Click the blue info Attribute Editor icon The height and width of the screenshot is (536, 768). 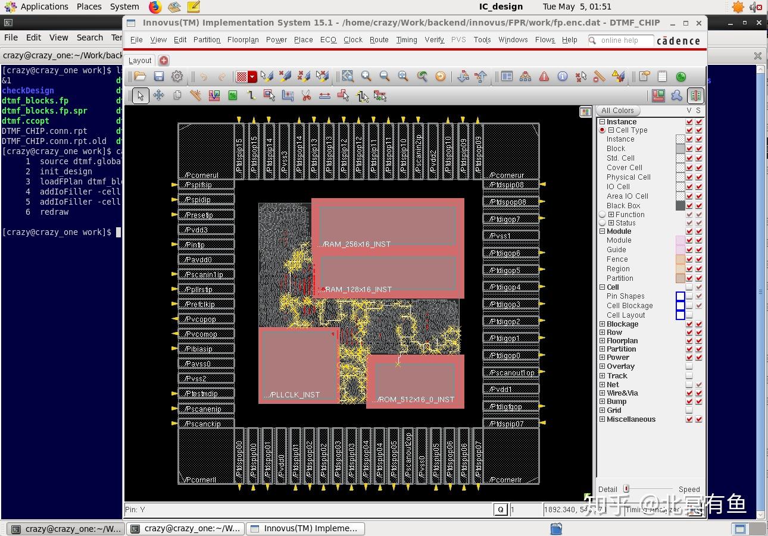(563, 76)
